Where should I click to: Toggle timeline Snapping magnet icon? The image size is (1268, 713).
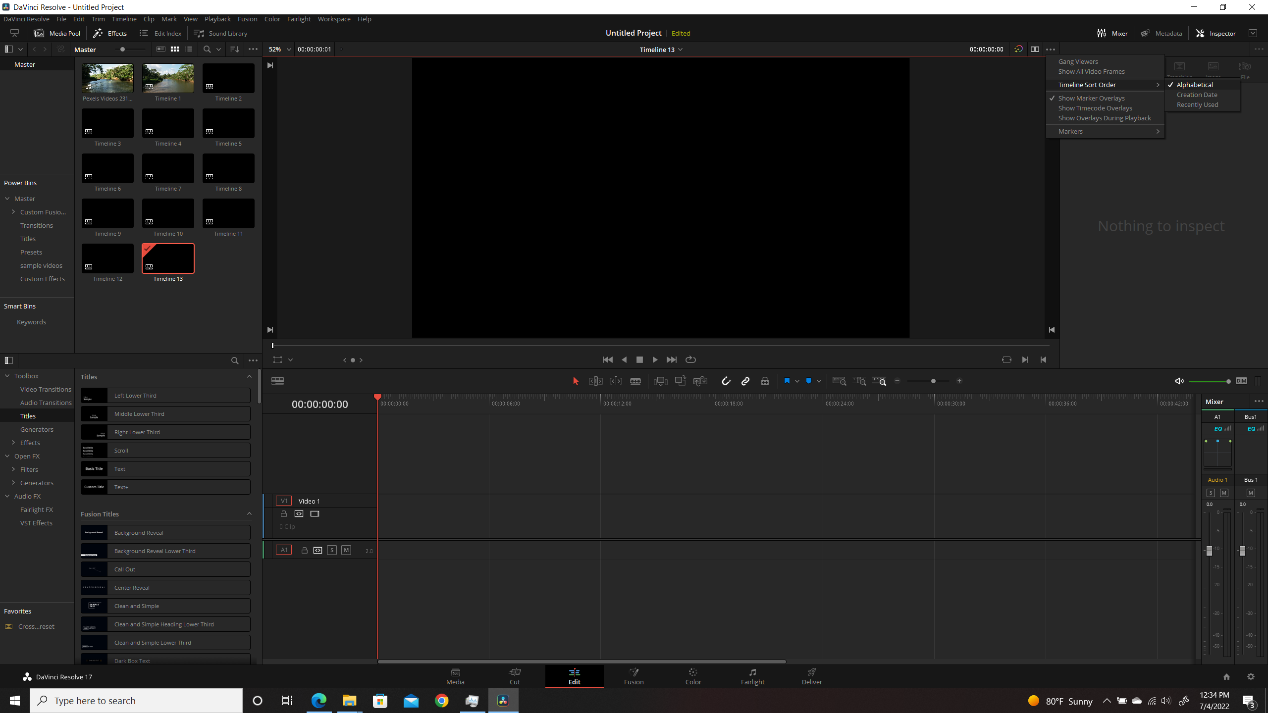[726, 381]
